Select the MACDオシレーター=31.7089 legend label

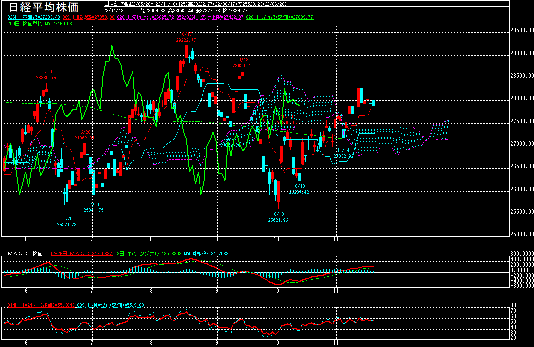pyautogui.click(x=206, y=254)
